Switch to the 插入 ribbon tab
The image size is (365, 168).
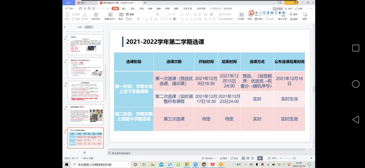[124, 9]
